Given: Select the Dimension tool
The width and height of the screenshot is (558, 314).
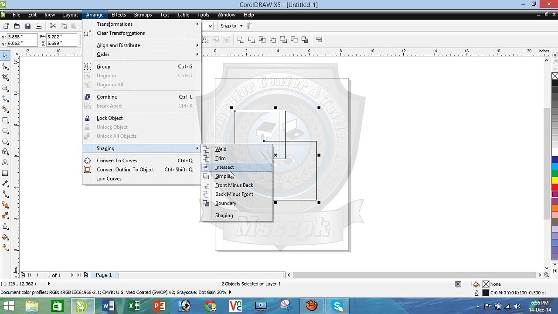Looking at the screenshot, I should point(5,184).
